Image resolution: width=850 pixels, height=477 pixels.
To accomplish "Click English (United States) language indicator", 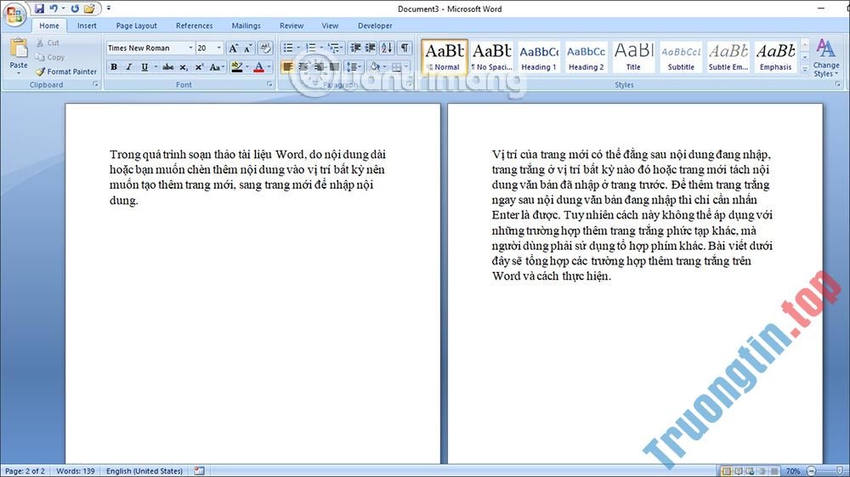I will [x=144, y=471].
